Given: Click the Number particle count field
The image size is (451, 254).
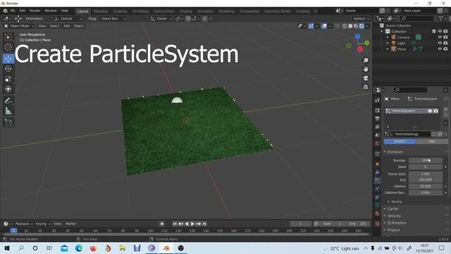Looking at the screenshot, I should pos(426,160).
